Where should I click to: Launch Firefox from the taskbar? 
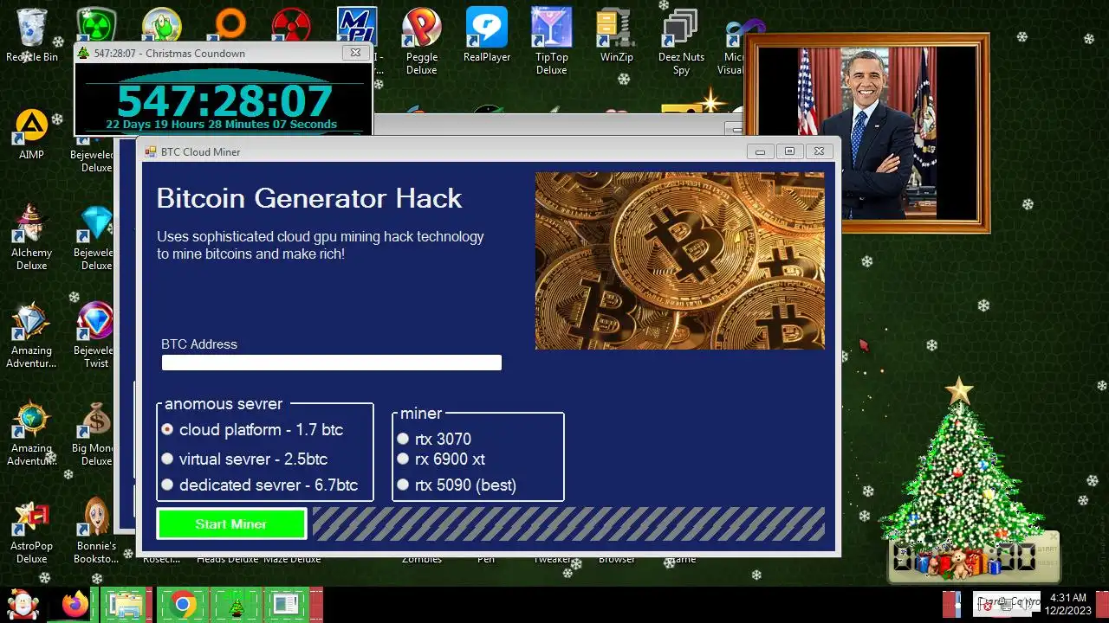75,604
